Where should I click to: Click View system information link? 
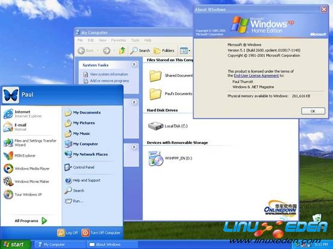point(106,74)
